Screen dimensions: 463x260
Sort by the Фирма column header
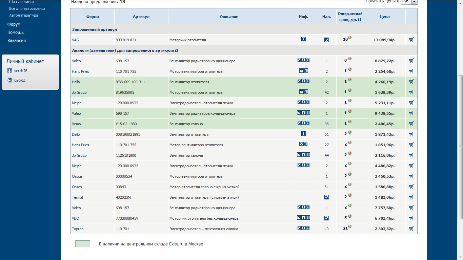point(93,17)
